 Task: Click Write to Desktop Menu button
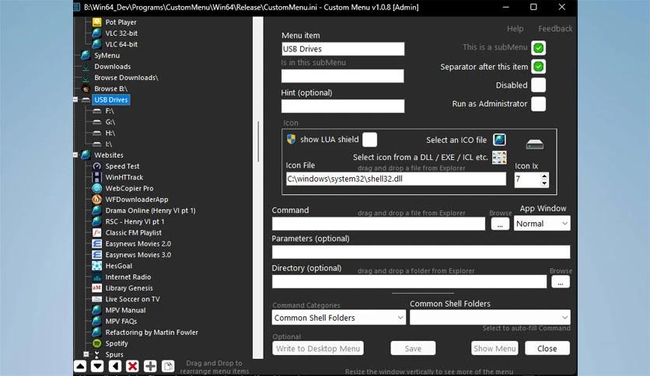tap(318, 348)
